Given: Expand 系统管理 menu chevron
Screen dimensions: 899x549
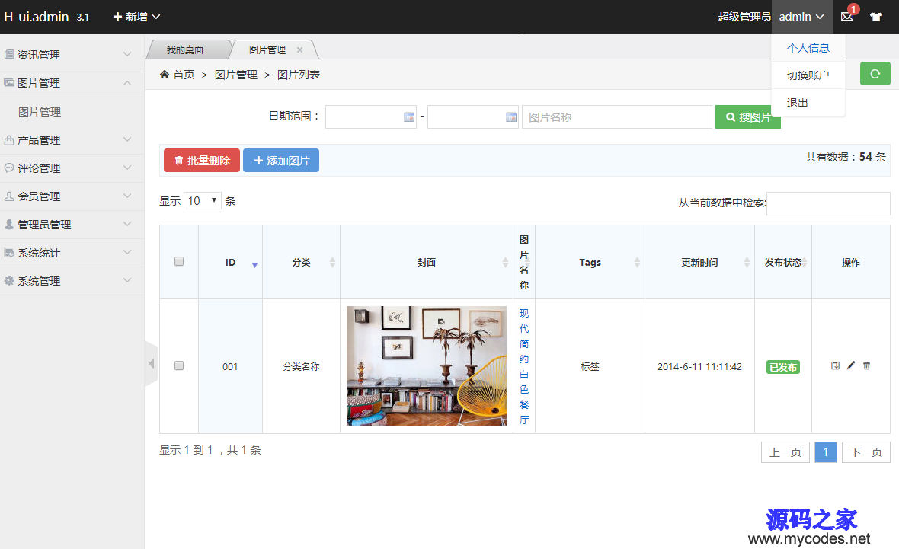Looking at the screenshot, I should (127, 280).
